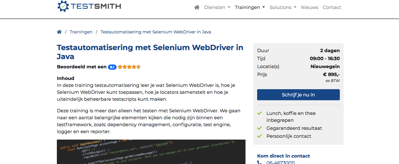399x164 pixels.
Task: Go to home via navbar house icon
Action: [x=197, y=7]
